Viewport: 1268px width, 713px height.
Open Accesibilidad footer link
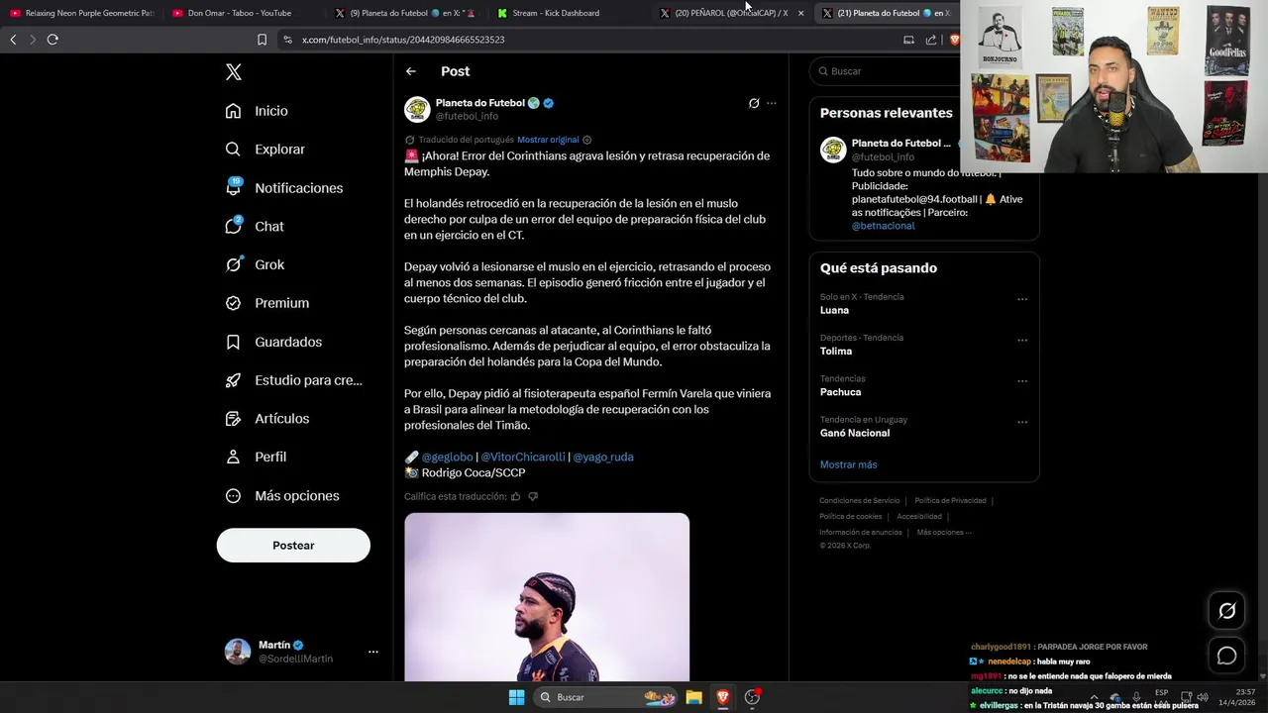(919, 517)
